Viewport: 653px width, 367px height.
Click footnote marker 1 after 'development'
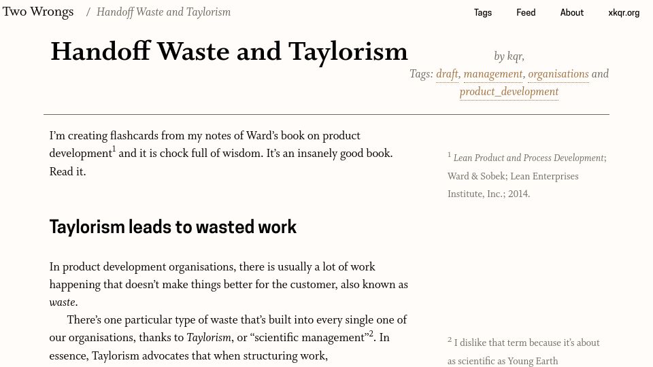click(114, 149)
